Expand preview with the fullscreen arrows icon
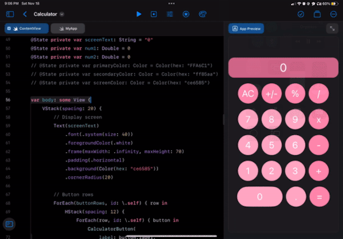Screen dimensions: 343x239 (x=332, y=29)
